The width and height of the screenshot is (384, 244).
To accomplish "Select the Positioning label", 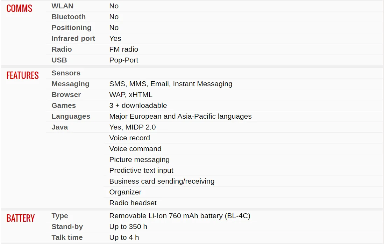I will (x=71, y=28).
